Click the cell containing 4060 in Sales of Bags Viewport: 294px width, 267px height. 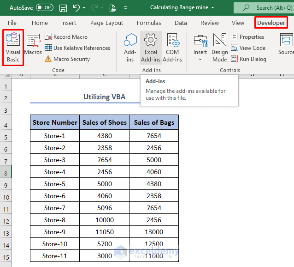point(154,172)
